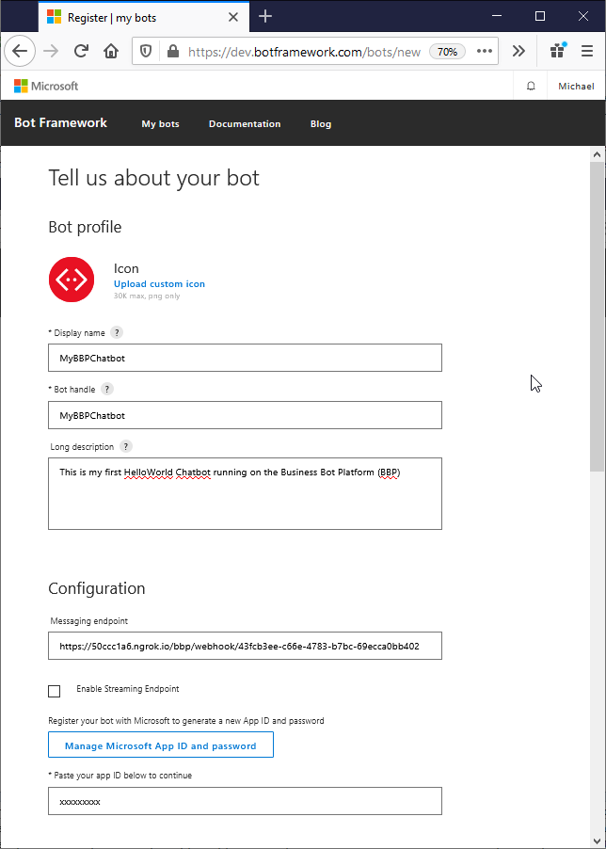The width and height of the screenshot is (606, 849).
Task: Open the Michael account menu
Action: click(576, 86)
